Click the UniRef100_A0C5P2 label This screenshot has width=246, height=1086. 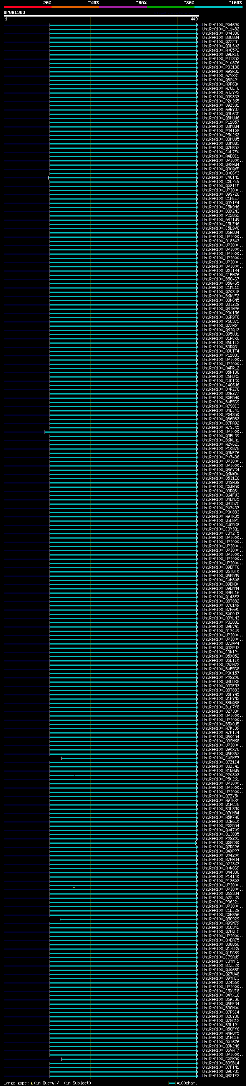tap(220, 50)
